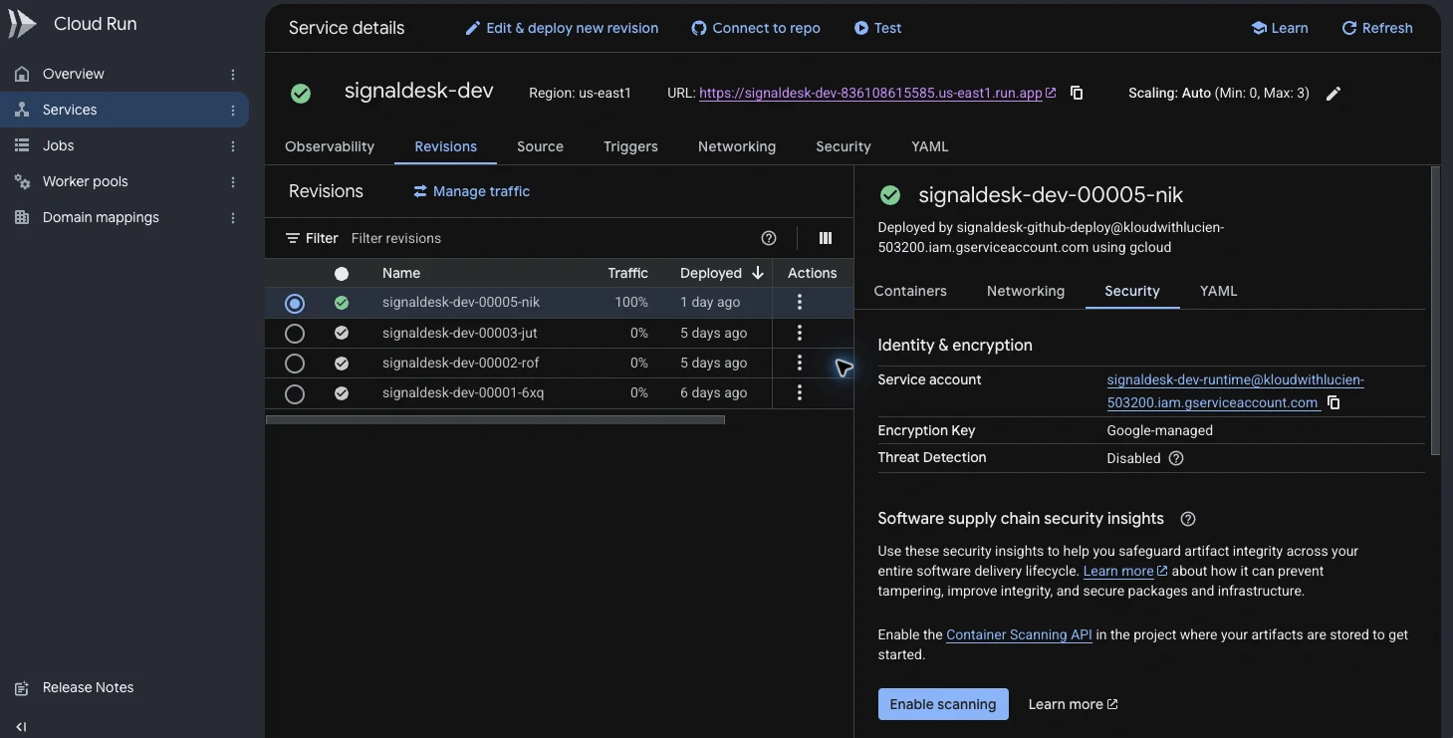Image resolution: width=1453 pixels, height=738 pixels.
Task: Open the filter help question mark icon
Action: tap(769, 238)
